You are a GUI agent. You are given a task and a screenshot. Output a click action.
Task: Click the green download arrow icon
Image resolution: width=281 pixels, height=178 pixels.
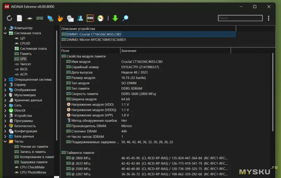[115, 18]
